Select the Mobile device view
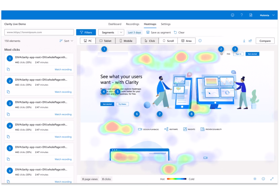Viewport: 279px width, 195px height. (x=126, y=41)
